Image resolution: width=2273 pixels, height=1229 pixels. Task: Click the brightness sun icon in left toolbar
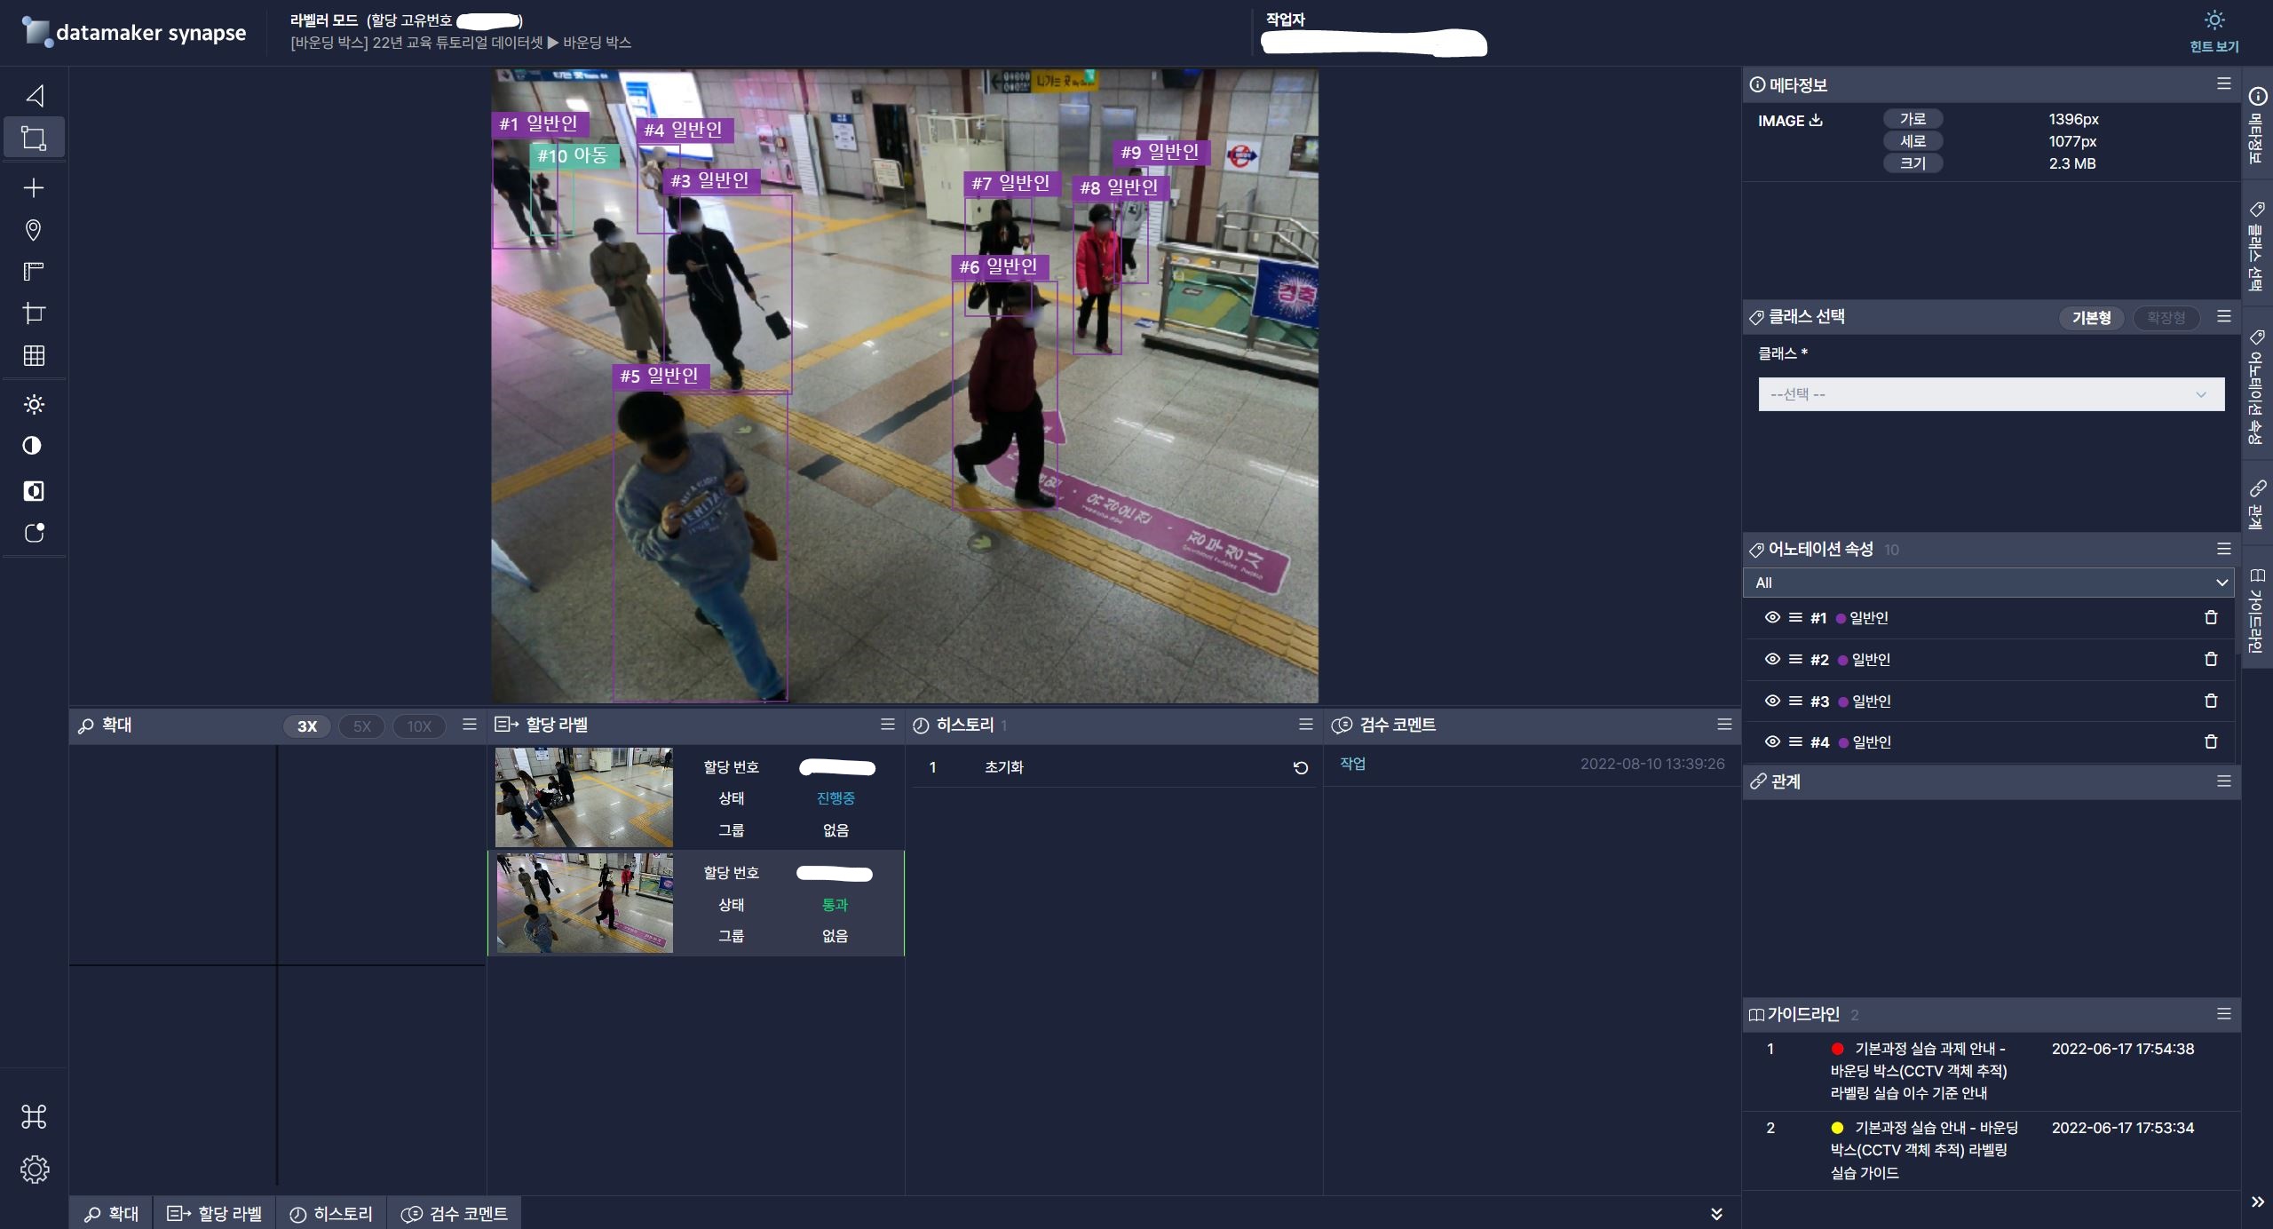click(34, 405)
